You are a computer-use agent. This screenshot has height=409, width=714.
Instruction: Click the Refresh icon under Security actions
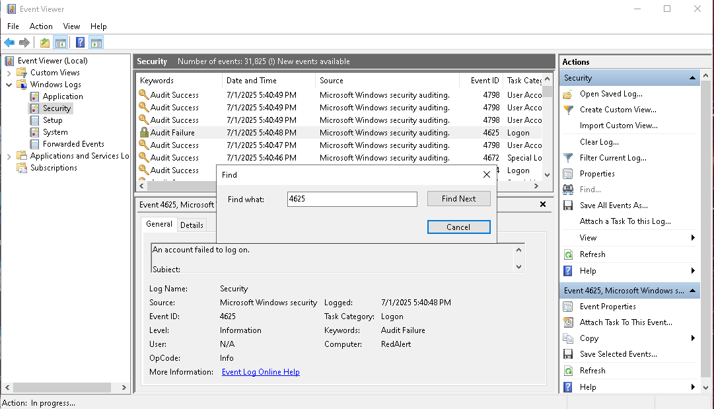click(568, 254)
